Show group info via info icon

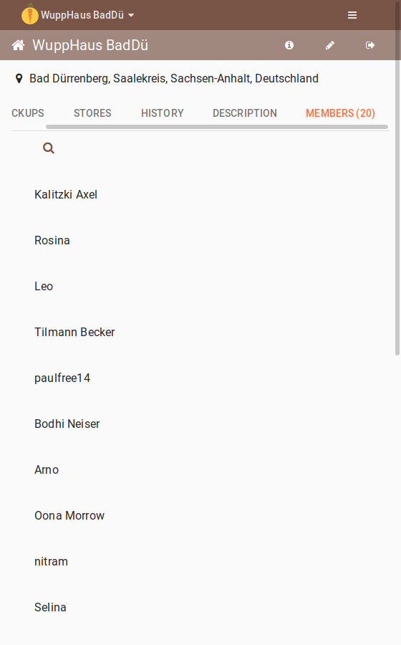click(x=289, y=45)
